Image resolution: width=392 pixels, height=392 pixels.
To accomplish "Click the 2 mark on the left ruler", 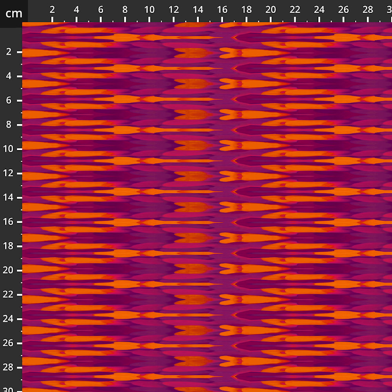I will (9, 52).
